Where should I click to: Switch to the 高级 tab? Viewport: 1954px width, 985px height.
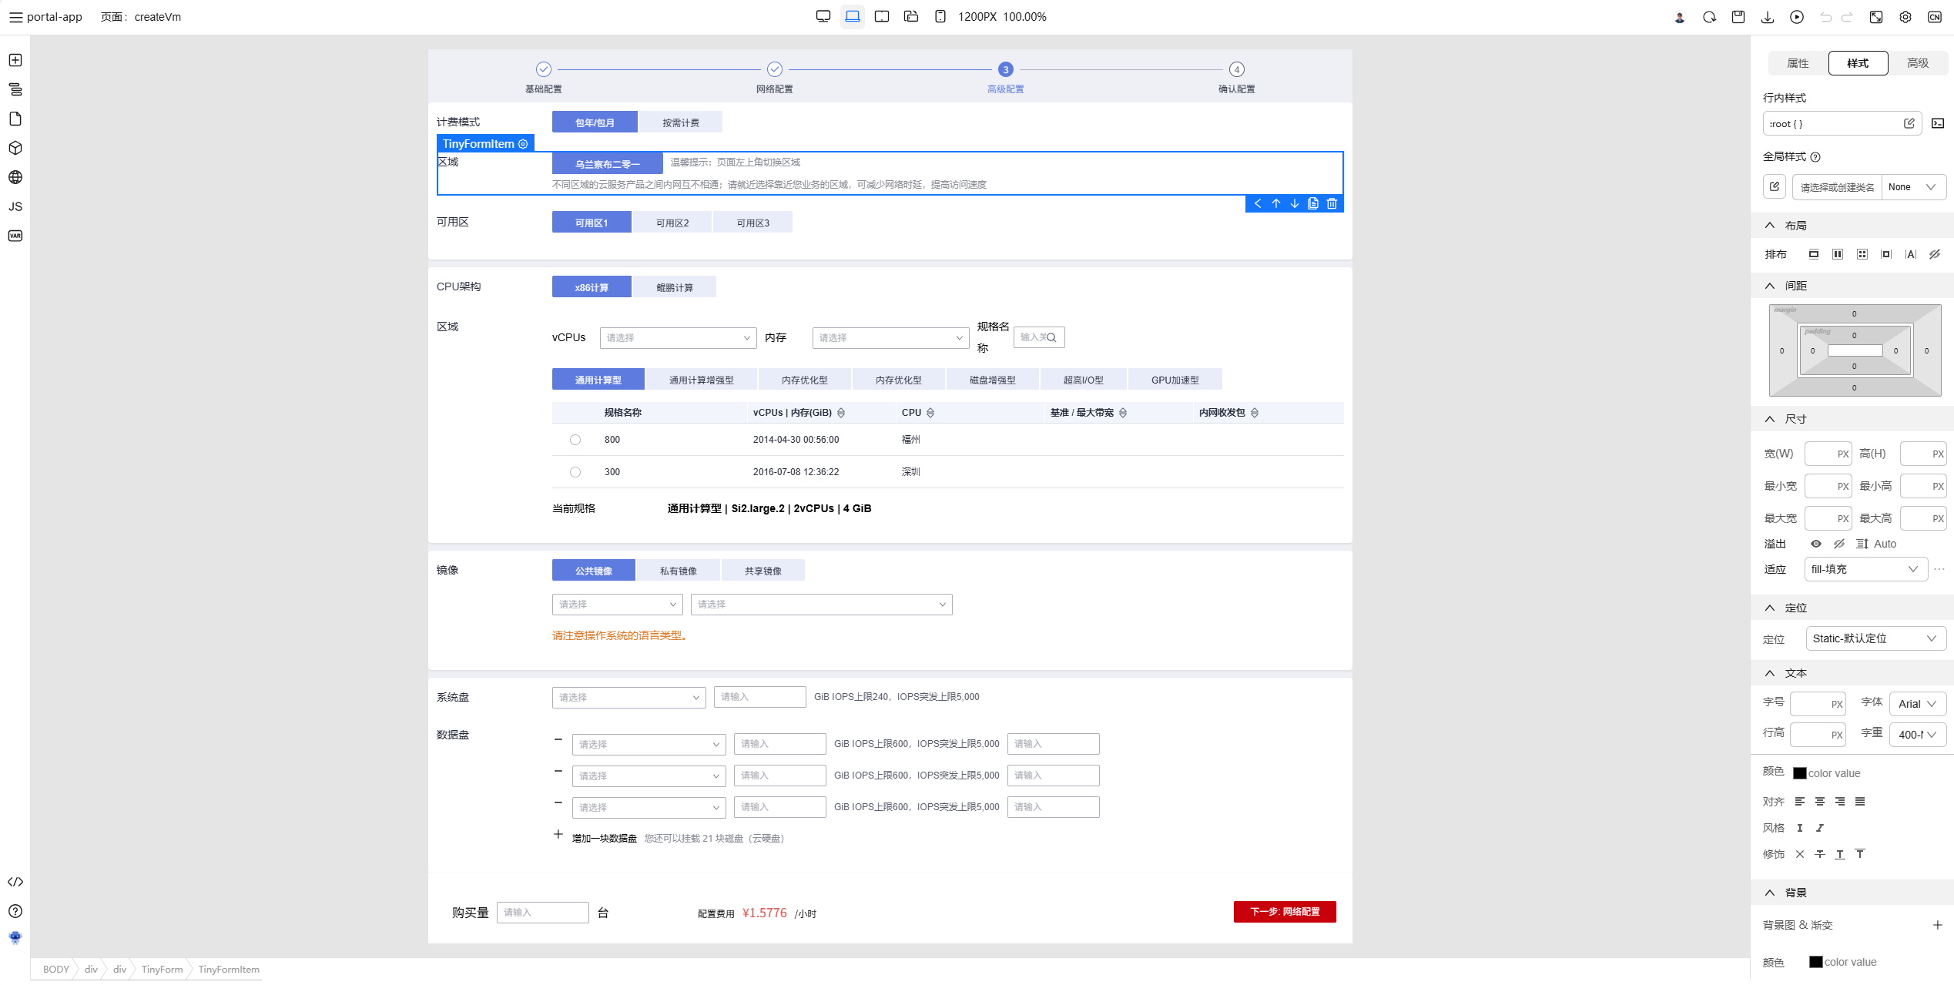click(x=1918, y=63)
